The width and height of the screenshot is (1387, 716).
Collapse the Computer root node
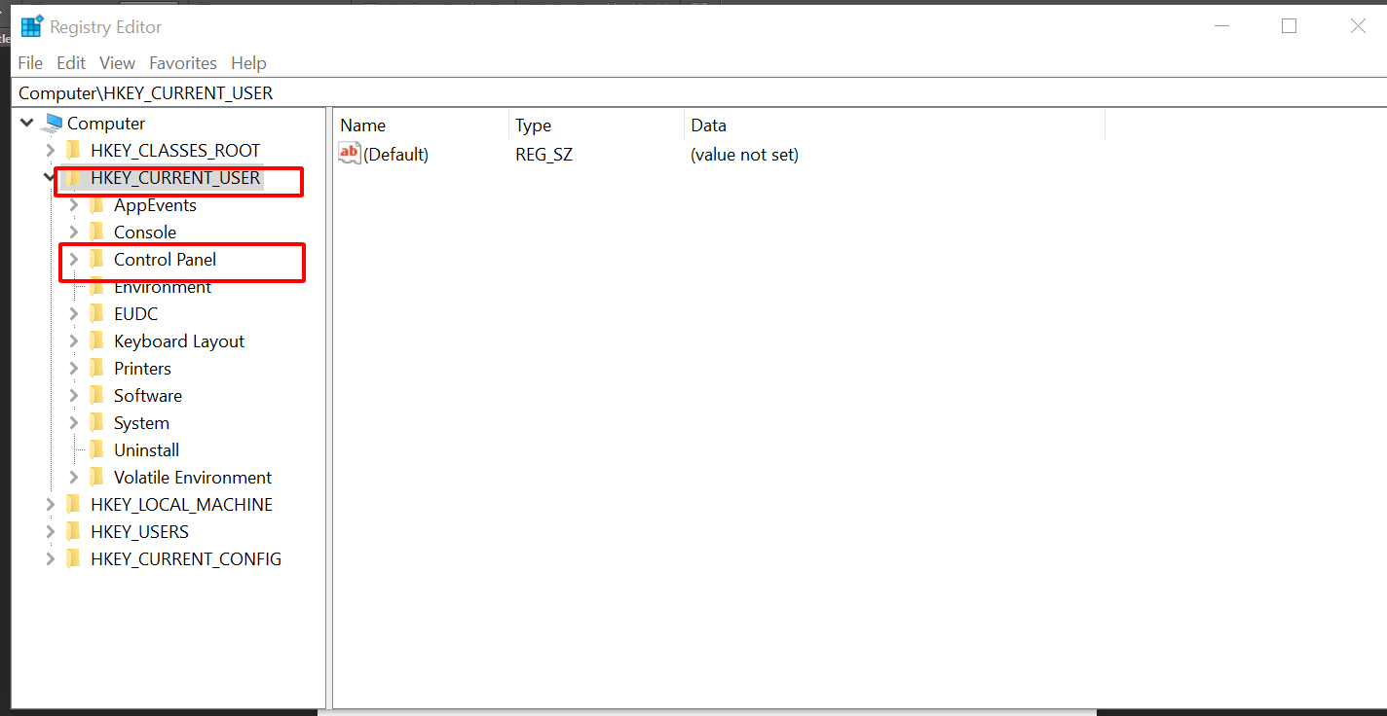coord(26,124)
